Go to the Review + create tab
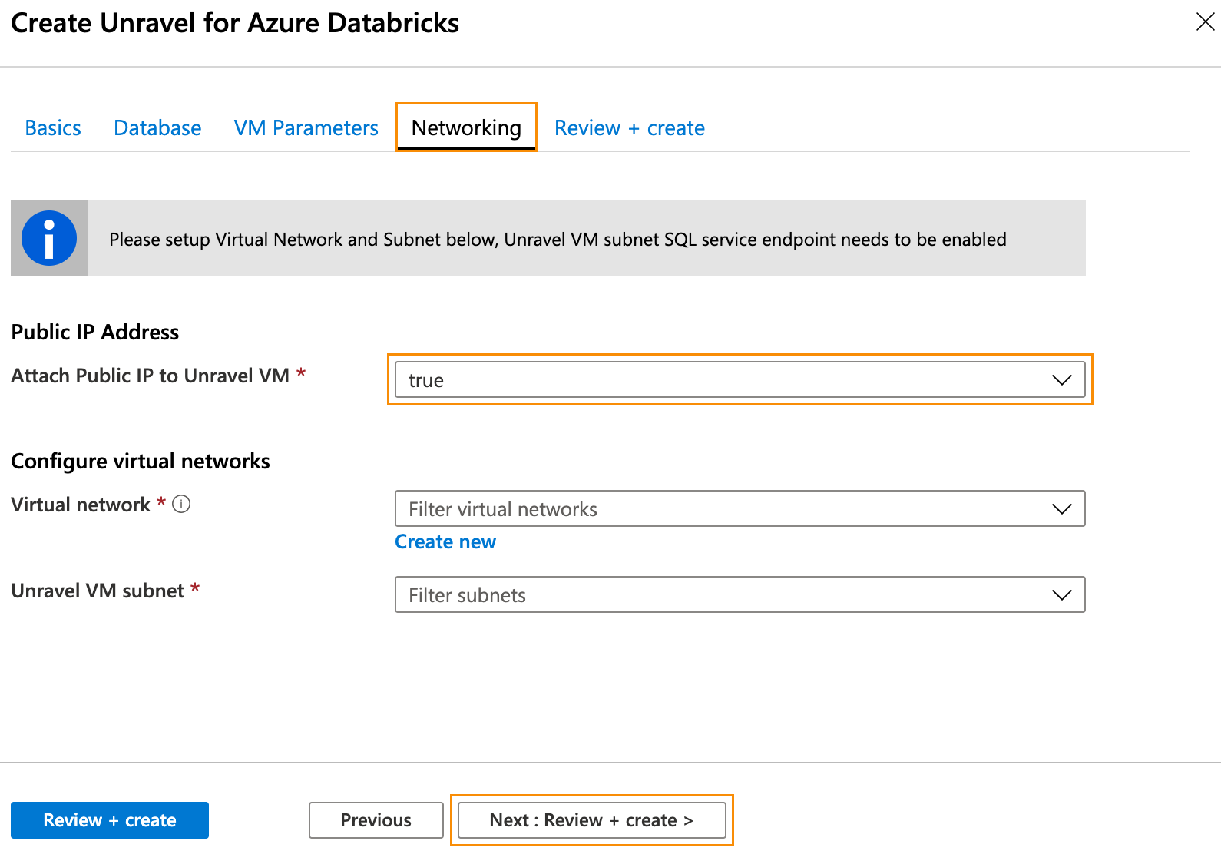The width and height of the screenshot is (1221, 854). coord(630,127)
